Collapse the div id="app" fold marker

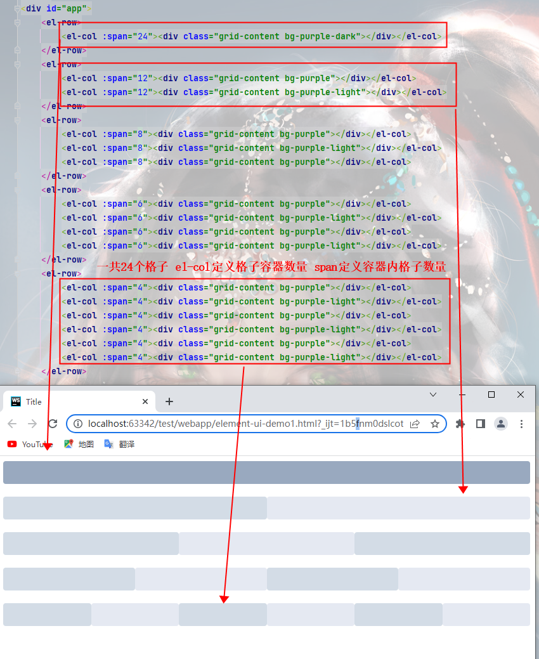point(18,8)
